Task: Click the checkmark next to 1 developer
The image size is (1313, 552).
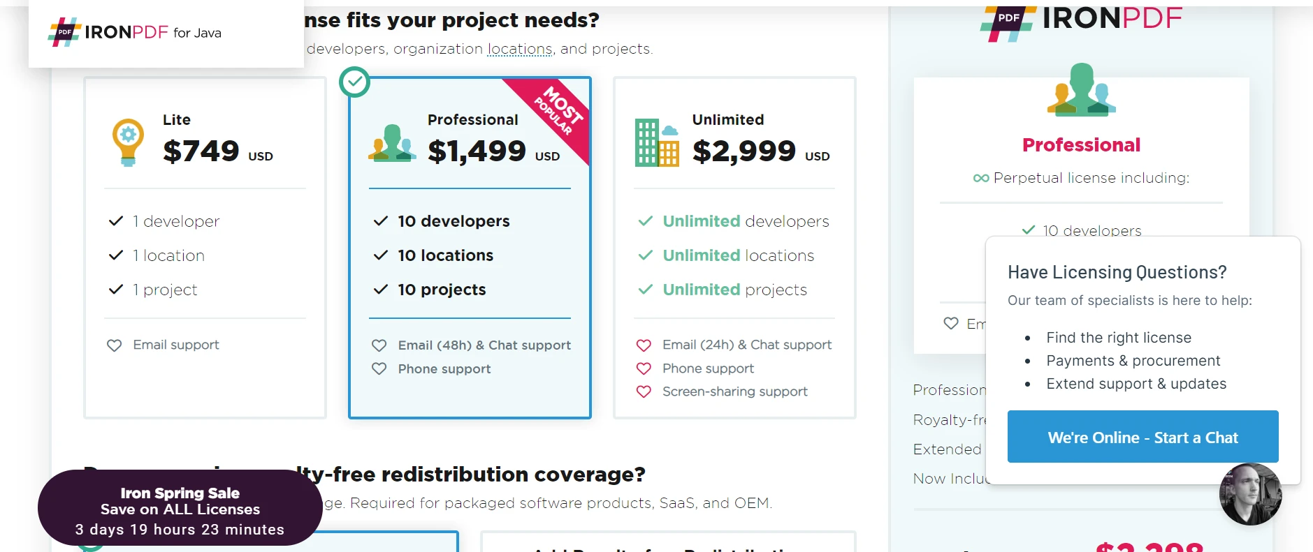Action: pyautogui.click(x=116, y=221)
